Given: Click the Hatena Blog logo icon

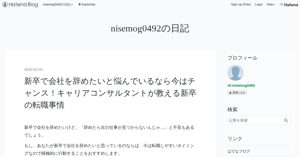Looking at the screenshot, I should 5,4.
